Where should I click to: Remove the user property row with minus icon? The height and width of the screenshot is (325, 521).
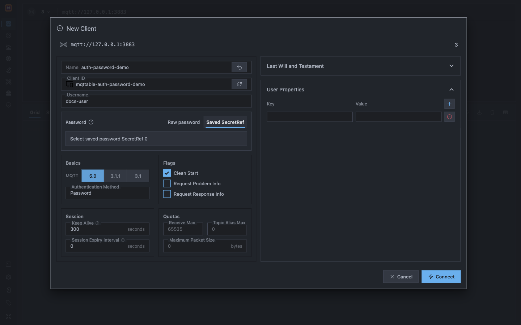tap(449, 117)
